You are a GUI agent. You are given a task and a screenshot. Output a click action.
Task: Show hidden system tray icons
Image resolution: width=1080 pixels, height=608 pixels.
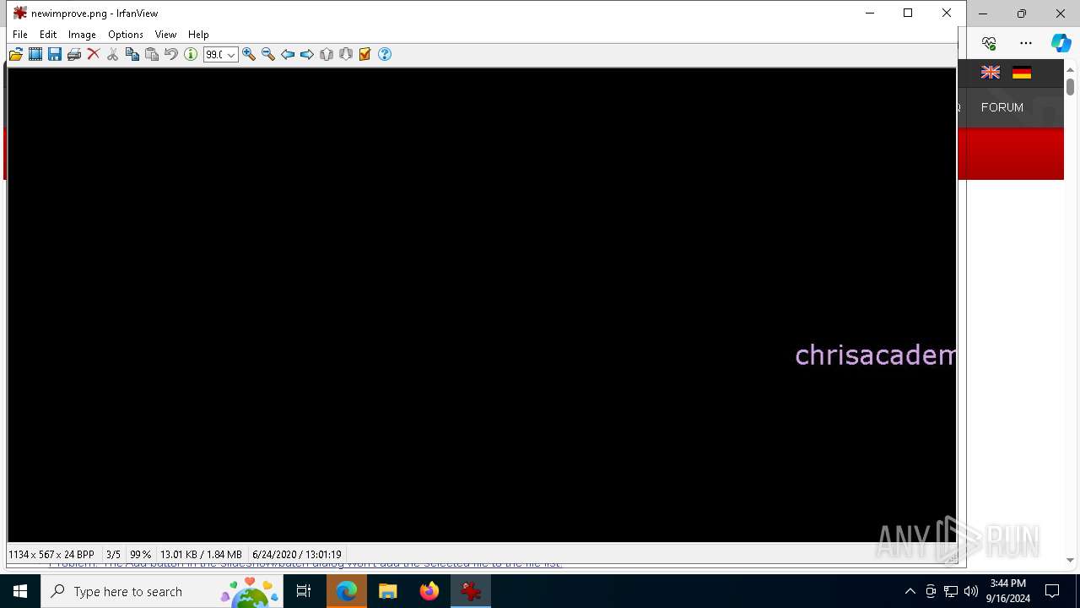tap(910, 591)
